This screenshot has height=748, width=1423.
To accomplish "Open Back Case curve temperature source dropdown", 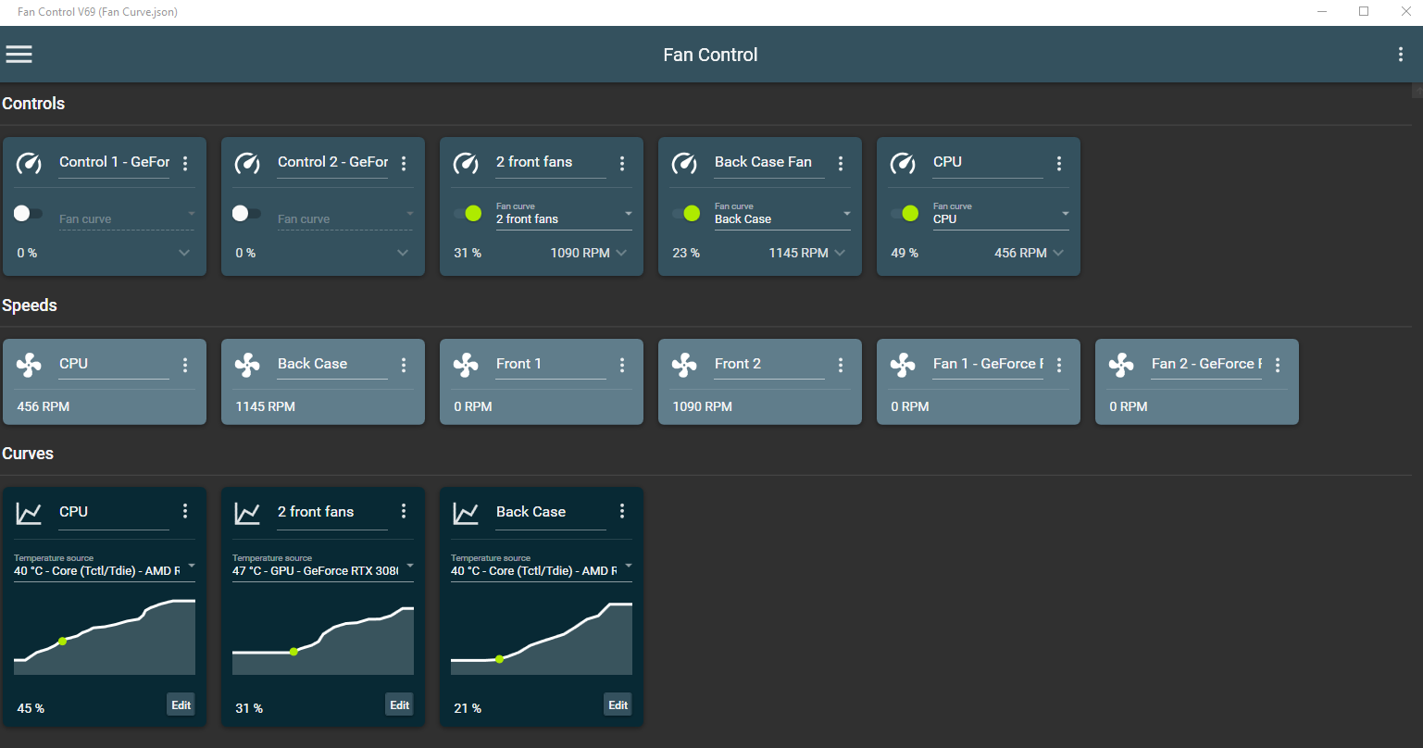I will [x=542, y=567].
